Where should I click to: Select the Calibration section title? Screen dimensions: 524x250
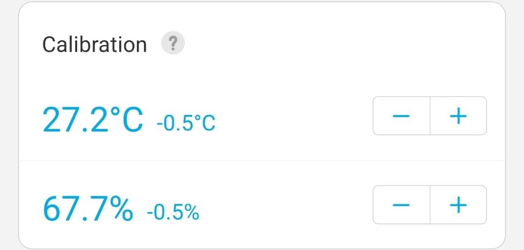click(95, 44)
